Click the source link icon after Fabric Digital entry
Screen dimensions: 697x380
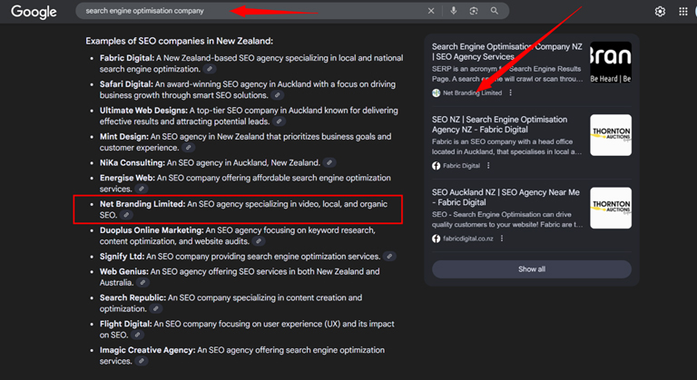[210, 69]
